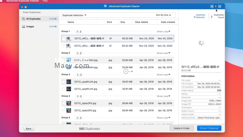Click the Adobe Photoshop Light editing software value

click(209, 118)
